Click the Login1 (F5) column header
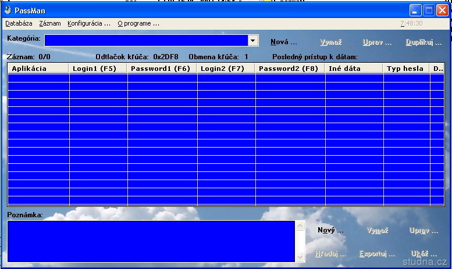Image resolution: width=452 pixels, height=269 pixels. [x=98, y=69]
